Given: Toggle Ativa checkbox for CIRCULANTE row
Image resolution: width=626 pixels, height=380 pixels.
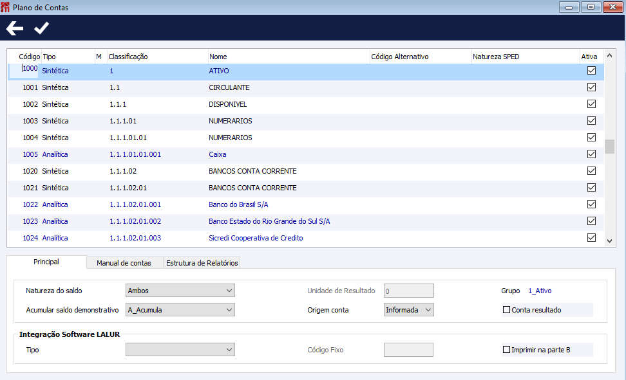Looking at the screenshot, I should point(591,87).
